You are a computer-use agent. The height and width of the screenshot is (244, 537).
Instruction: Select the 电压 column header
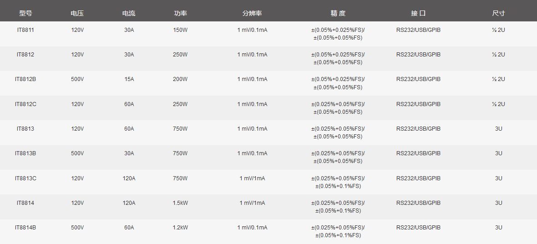(77, 13)
